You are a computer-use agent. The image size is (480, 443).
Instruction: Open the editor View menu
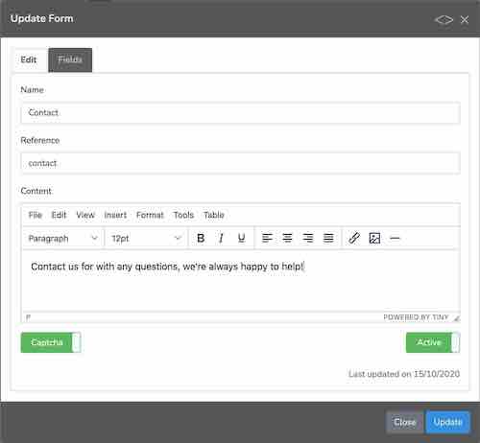[x=85, y=215]
